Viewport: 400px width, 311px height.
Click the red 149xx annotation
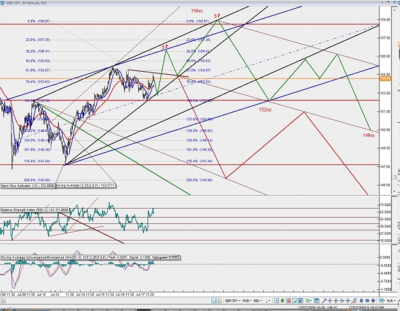369,135
